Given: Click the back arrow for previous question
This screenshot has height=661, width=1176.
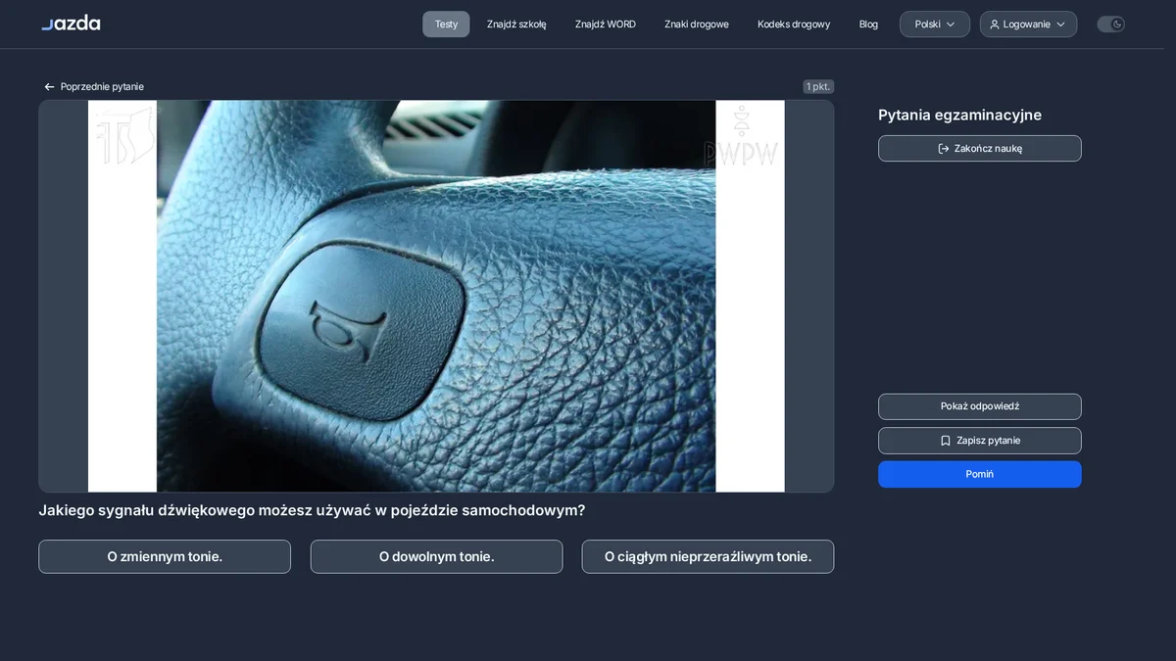Looking at the screenshot, I should (49, 87).
